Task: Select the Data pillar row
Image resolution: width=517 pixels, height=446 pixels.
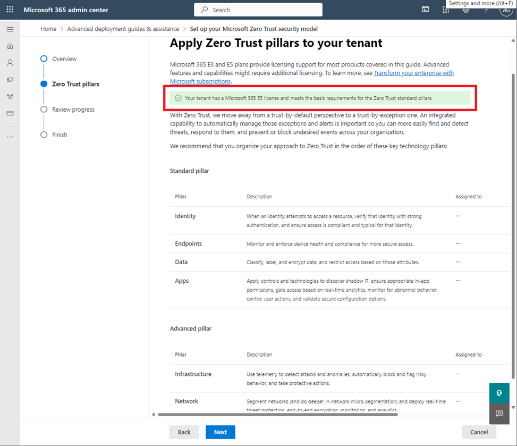Action: [340, 262]
